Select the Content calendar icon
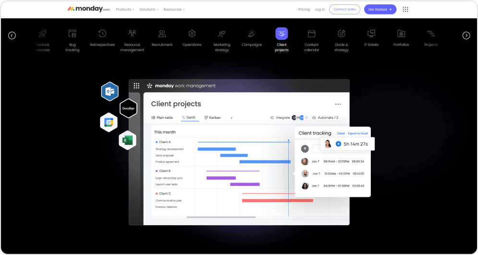The image size is (478, 255). [x=311, y=34]
